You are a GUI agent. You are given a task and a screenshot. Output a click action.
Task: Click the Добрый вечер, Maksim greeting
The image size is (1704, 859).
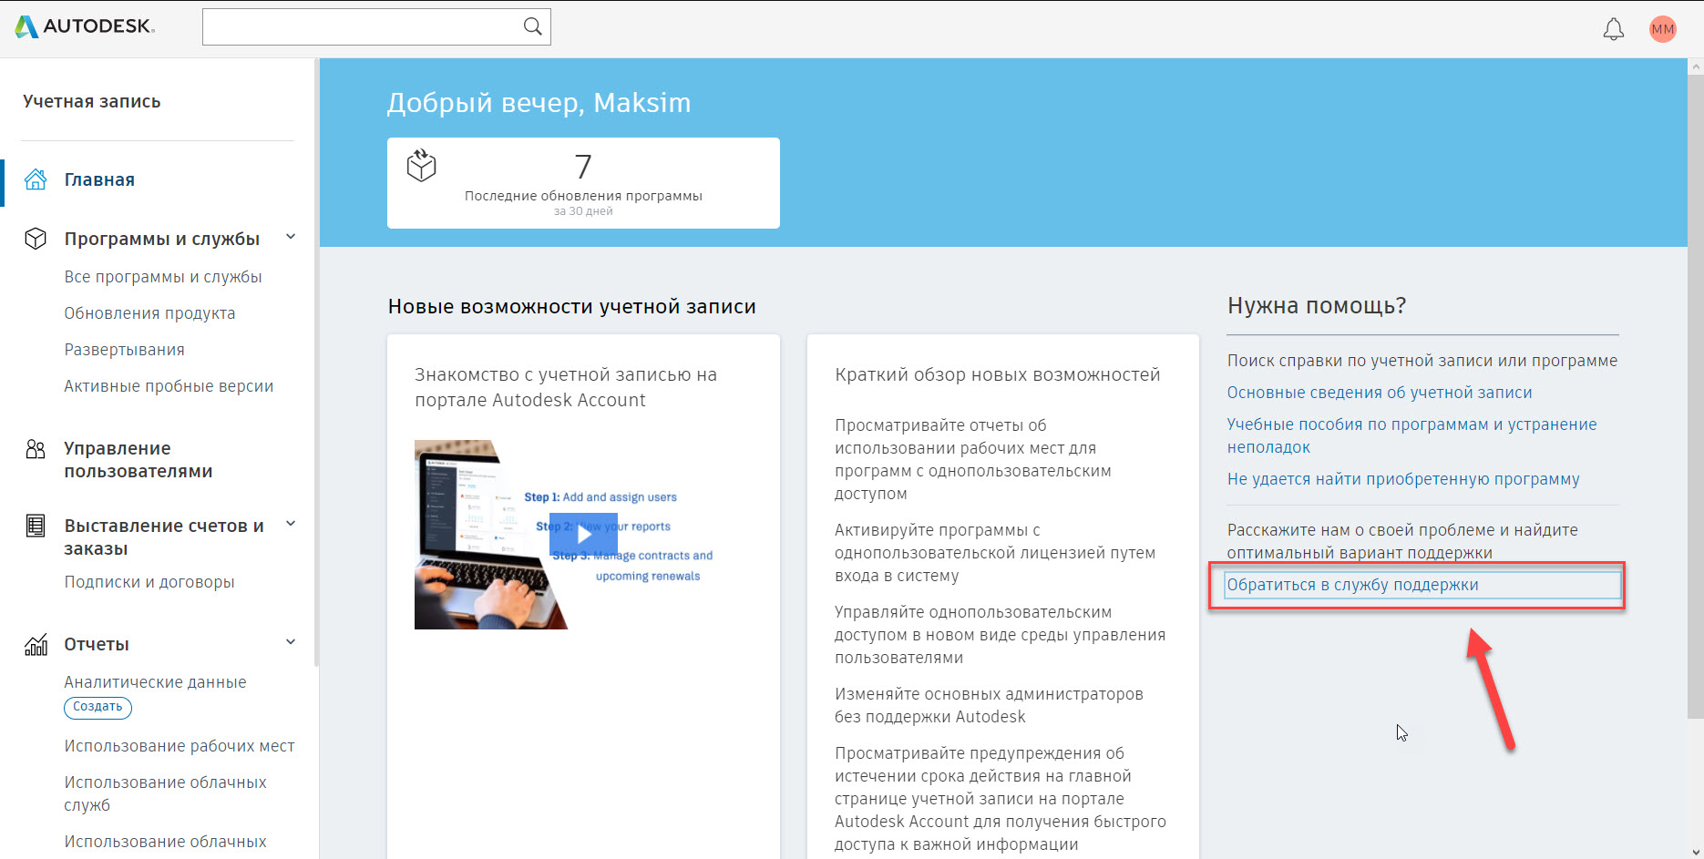coord(539,103)
